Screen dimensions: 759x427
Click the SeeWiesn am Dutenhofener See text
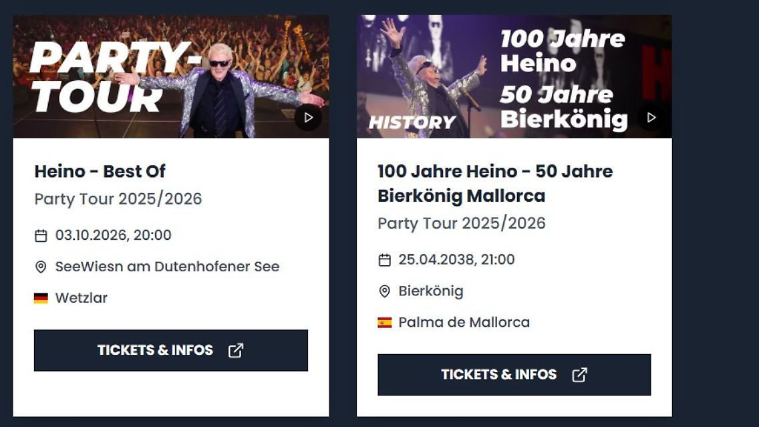[167, 267]
